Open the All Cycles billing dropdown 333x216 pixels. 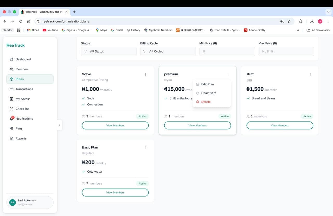[168, 51]
